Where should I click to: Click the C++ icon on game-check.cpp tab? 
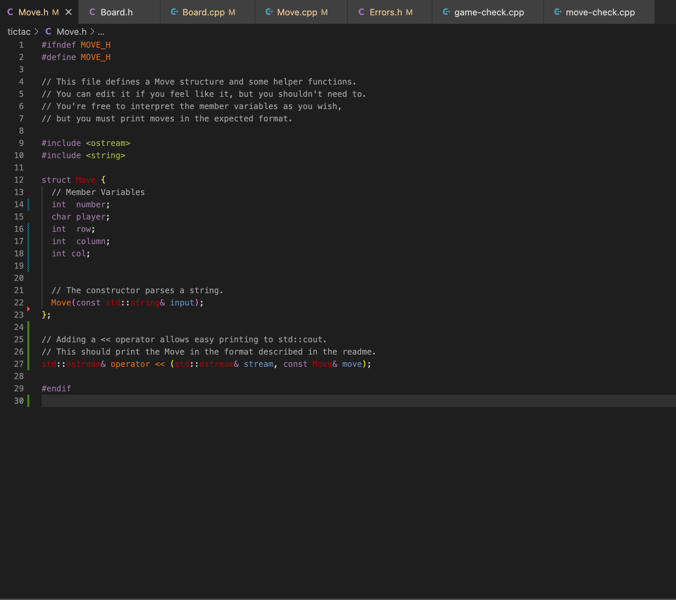(x=446, y=12)
